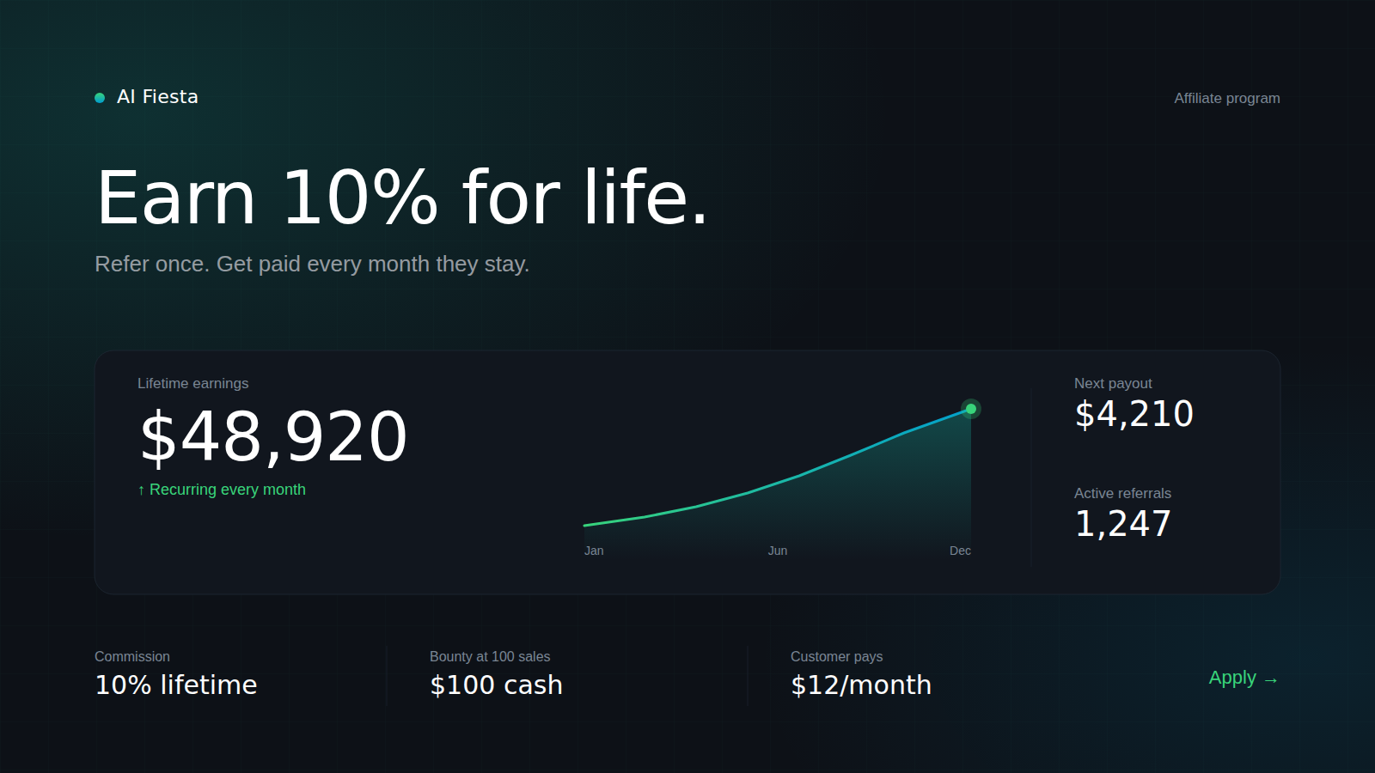Click the earnings growth line on chart
This screenshot has width=1375, height=773.
tap(799, 475)
